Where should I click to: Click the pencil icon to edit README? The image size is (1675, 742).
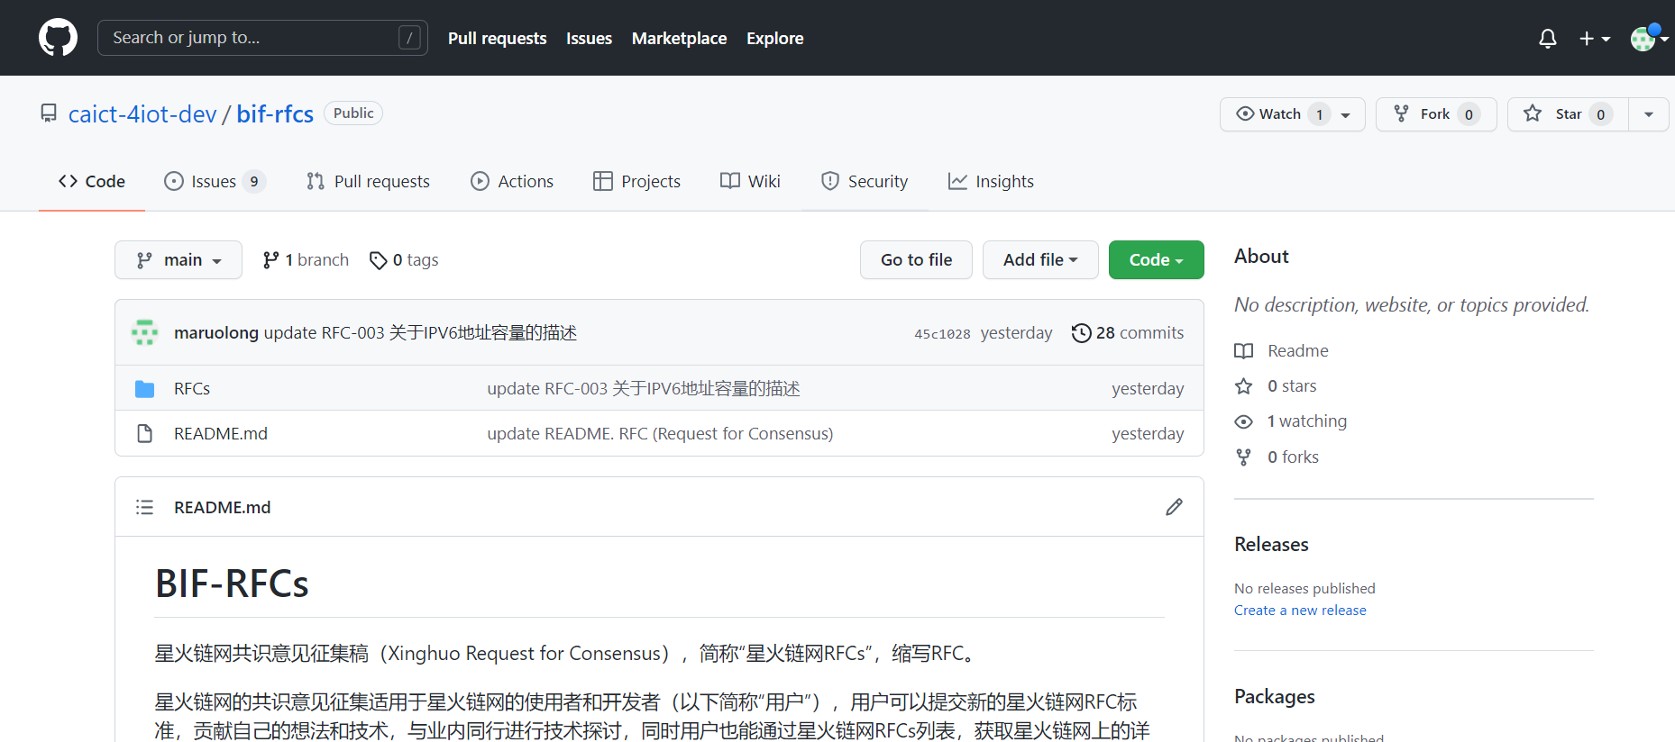1173,507
